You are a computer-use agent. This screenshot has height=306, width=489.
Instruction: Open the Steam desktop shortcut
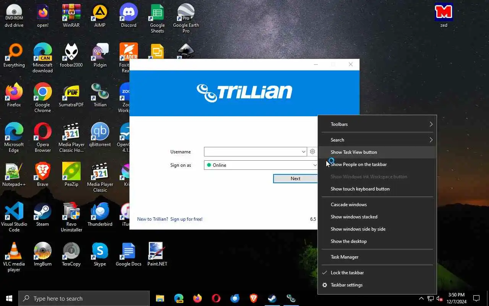click(43, 215)
